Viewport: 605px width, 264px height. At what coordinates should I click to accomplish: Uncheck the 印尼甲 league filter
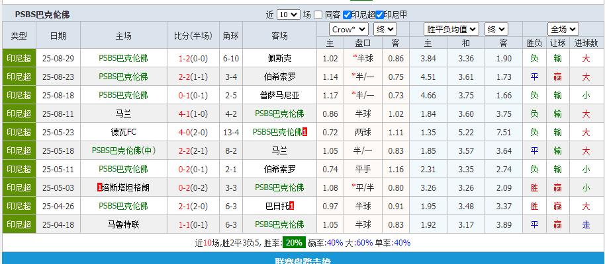380,15
